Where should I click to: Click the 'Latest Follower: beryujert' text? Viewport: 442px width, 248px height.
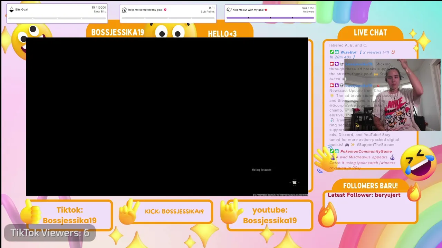pyautogui.click(x=364, y=195)
